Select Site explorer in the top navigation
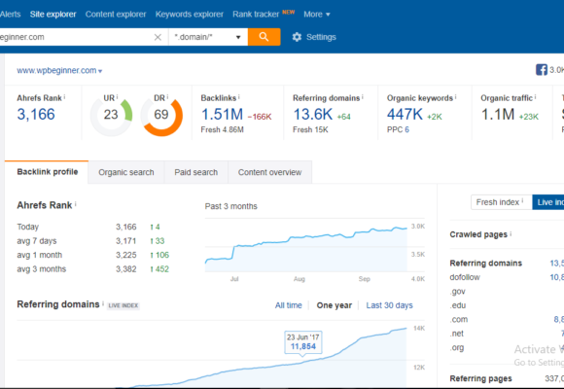Viewport: 564px width, 389px height. [53, 15]
